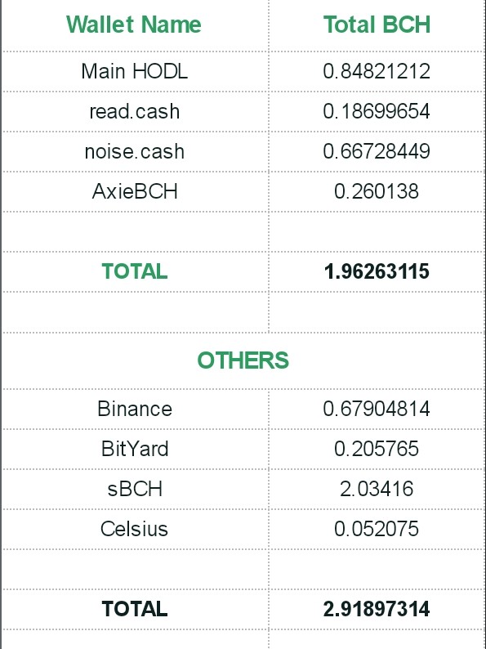This screenshot has height=649, width=486.
Task: Select the Wallet Name header cell
Action: pyautogui.click(x=134, y=25)
